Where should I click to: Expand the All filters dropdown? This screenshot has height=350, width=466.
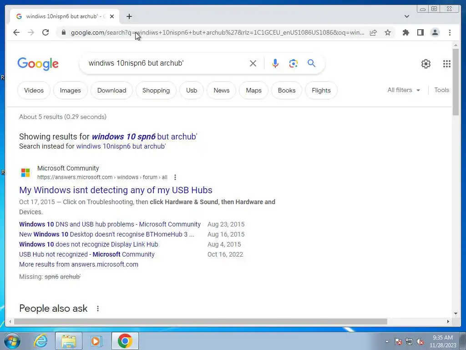tap(404, 90)
